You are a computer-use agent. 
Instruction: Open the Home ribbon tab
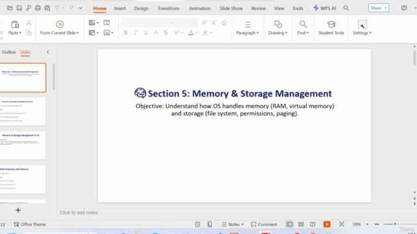pos(100,8)
